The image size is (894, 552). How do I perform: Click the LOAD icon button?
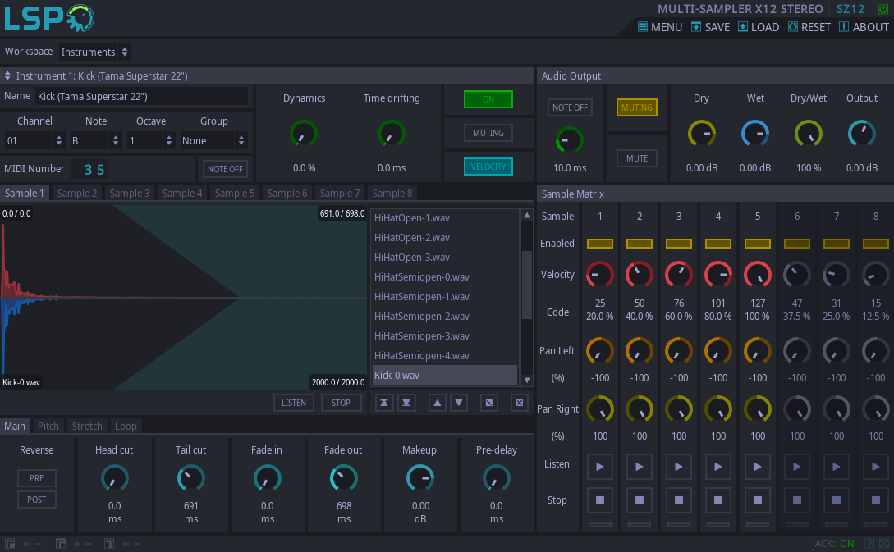coord(759,27)
